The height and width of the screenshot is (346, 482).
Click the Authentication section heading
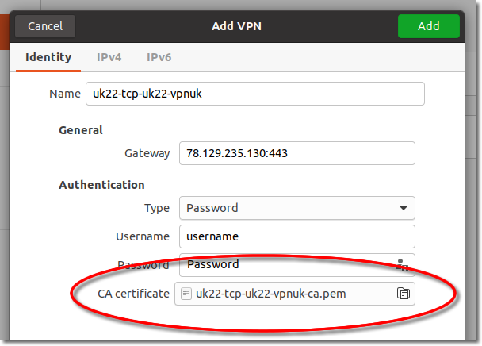(x=101, y=185)
